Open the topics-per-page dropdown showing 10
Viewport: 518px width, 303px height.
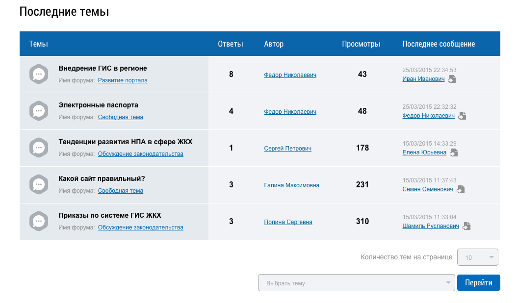tap(477, 257)
